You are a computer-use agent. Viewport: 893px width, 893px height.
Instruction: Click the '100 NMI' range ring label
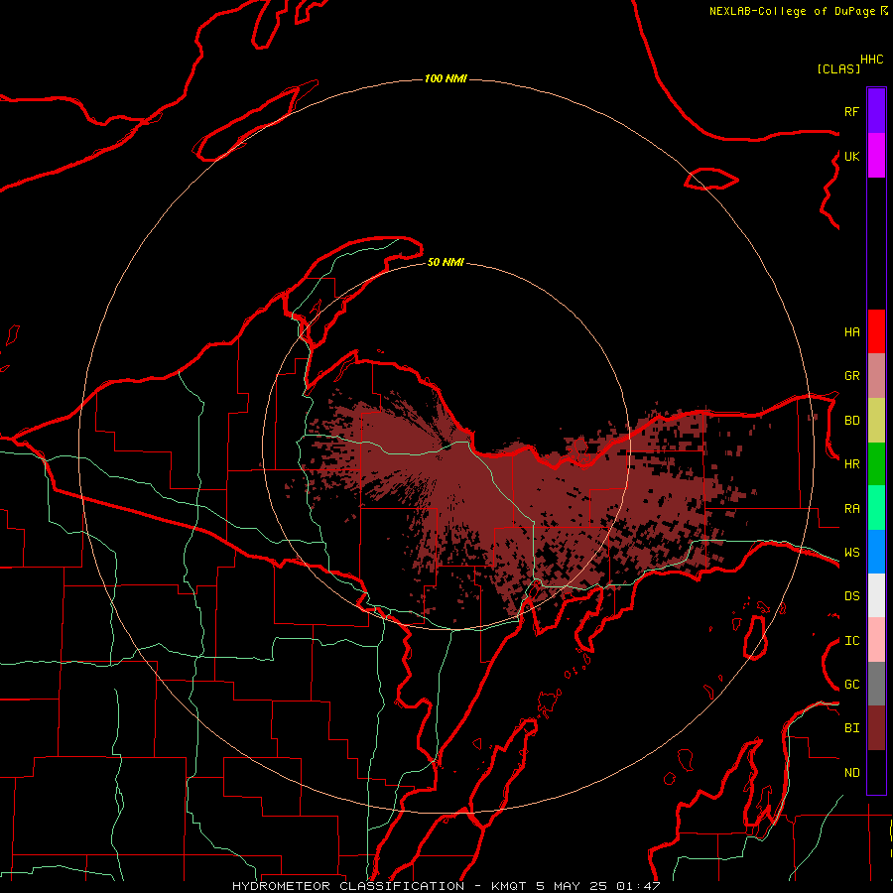click(446, 78)
